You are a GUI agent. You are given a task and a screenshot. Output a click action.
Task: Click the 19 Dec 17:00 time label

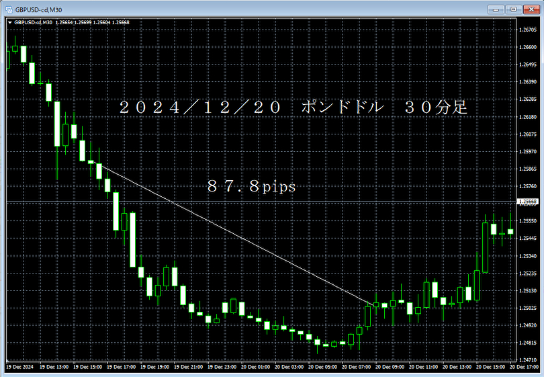click(121, 367)
